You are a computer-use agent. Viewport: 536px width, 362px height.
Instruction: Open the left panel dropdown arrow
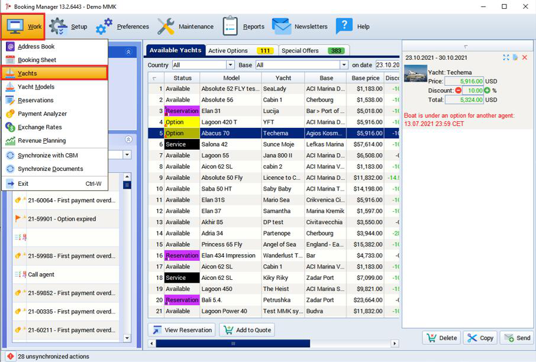(x=127, y=155)
